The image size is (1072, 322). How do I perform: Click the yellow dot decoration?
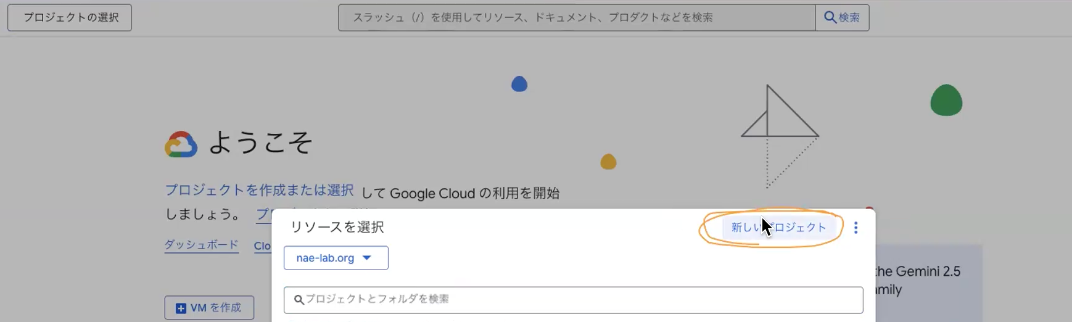pyautogui.click(x=608, y=162)
